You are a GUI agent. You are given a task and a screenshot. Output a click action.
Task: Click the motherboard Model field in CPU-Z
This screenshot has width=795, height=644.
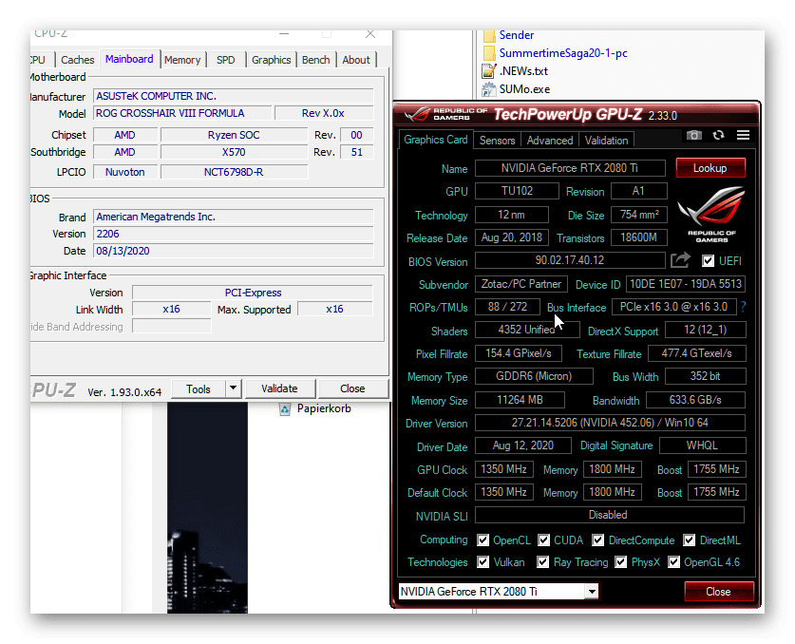(x=182, y=113)
